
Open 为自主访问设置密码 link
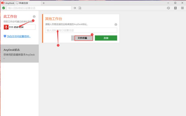tap(19, 37)
